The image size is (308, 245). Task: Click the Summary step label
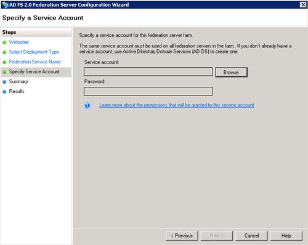[x=18, y=82]
